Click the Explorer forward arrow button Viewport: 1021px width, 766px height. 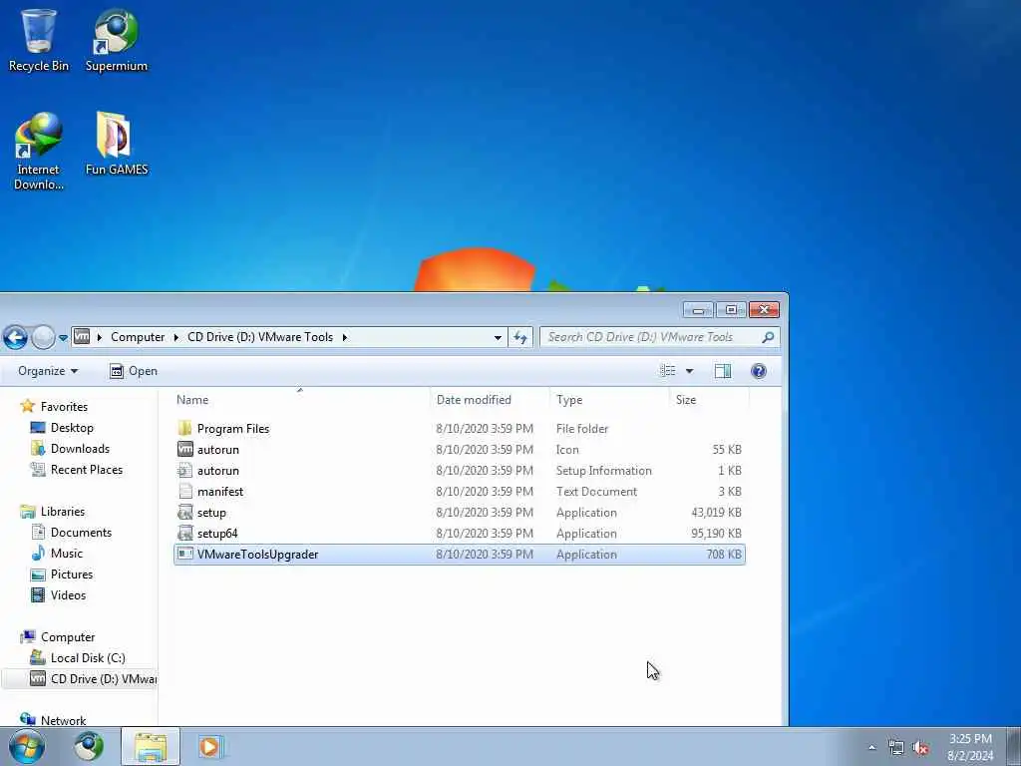pyautogui.click(x=43, y=337)
